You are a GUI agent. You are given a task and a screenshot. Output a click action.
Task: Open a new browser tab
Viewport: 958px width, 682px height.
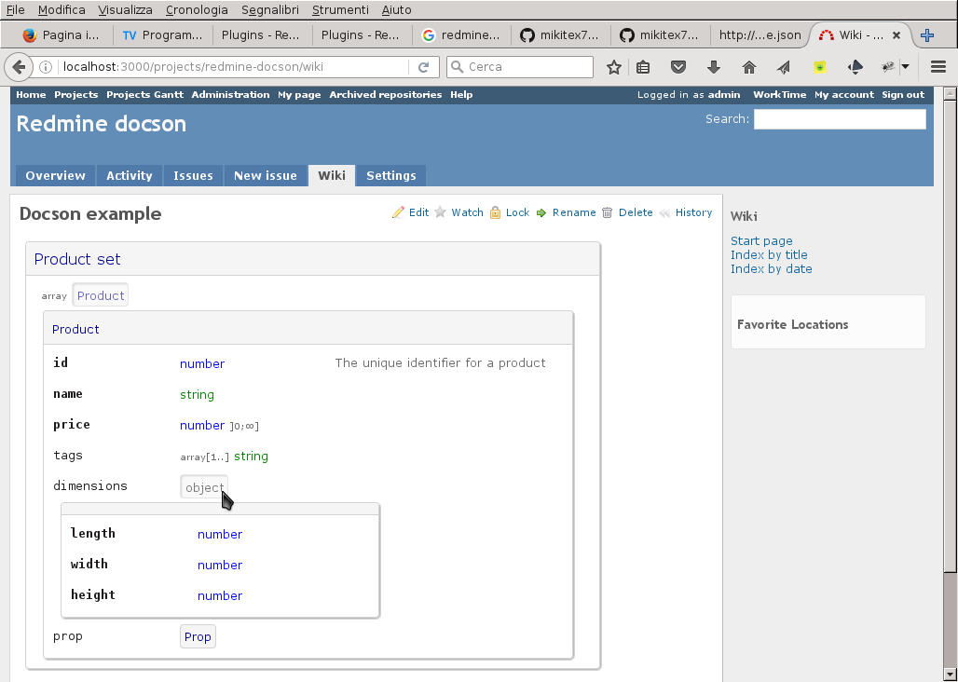click(x=927, y=35)
